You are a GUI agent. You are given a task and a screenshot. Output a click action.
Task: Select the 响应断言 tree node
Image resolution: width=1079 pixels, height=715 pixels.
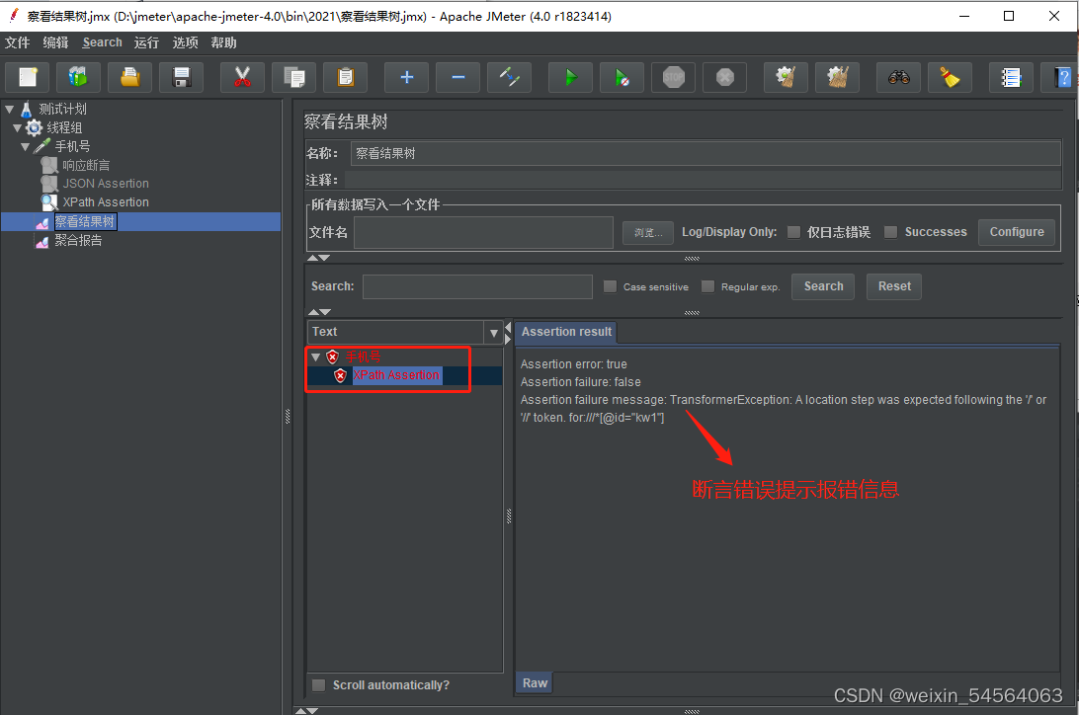(86, 165)
